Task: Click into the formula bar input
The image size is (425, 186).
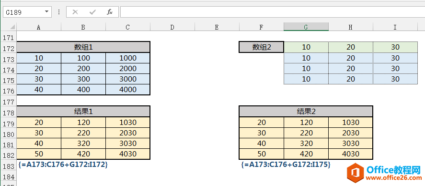Action: coord(273,12)
